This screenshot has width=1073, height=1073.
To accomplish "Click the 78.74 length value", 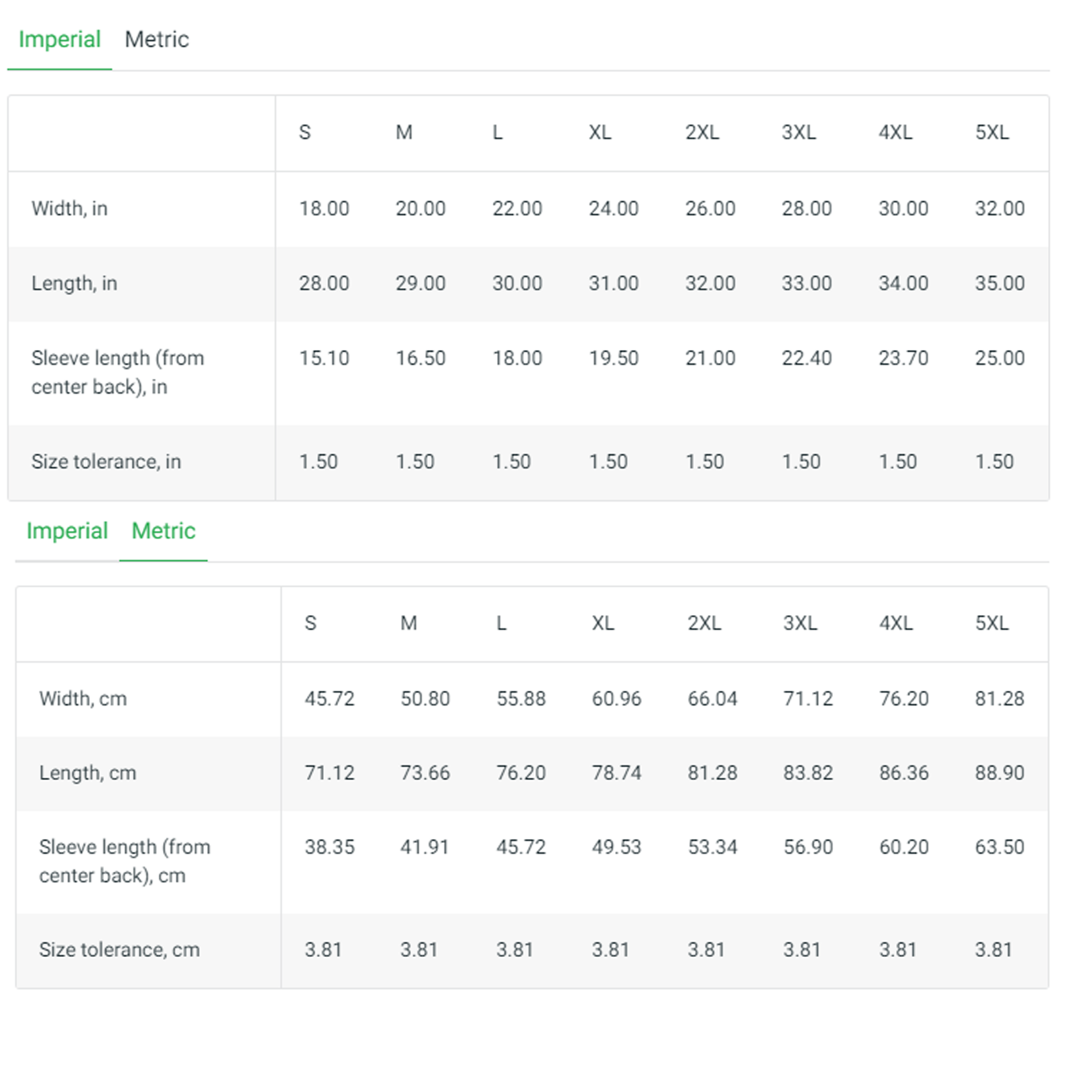I will (x=616, y=773).
